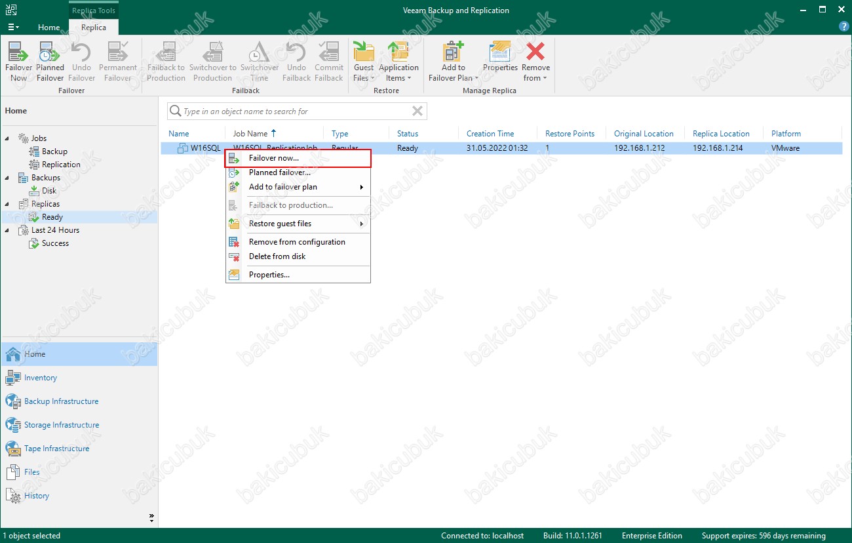
Task: Open the Storage Infrastructure view
Action: pos(79,425)
